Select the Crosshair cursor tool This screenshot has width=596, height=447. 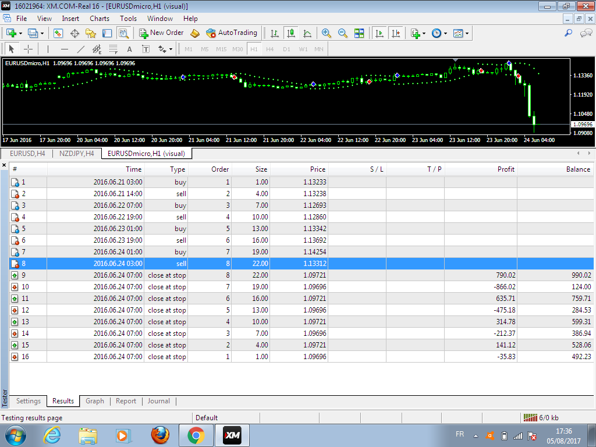click(28, 49)
